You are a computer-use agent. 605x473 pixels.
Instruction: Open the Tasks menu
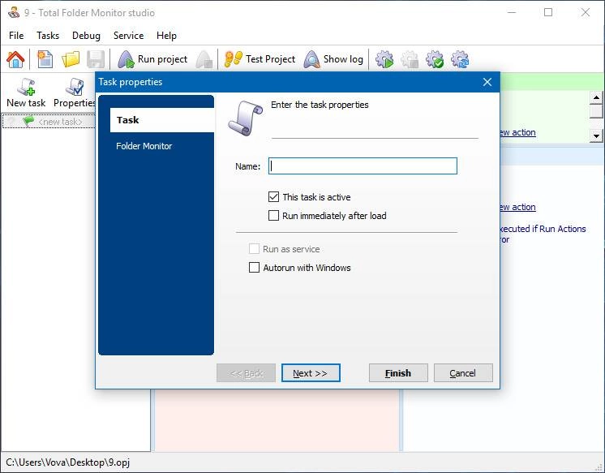point(48,36)
